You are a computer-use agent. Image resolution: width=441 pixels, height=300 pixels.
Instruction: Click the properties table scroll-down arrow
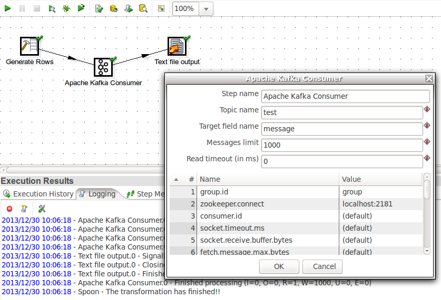click(427, 251)
